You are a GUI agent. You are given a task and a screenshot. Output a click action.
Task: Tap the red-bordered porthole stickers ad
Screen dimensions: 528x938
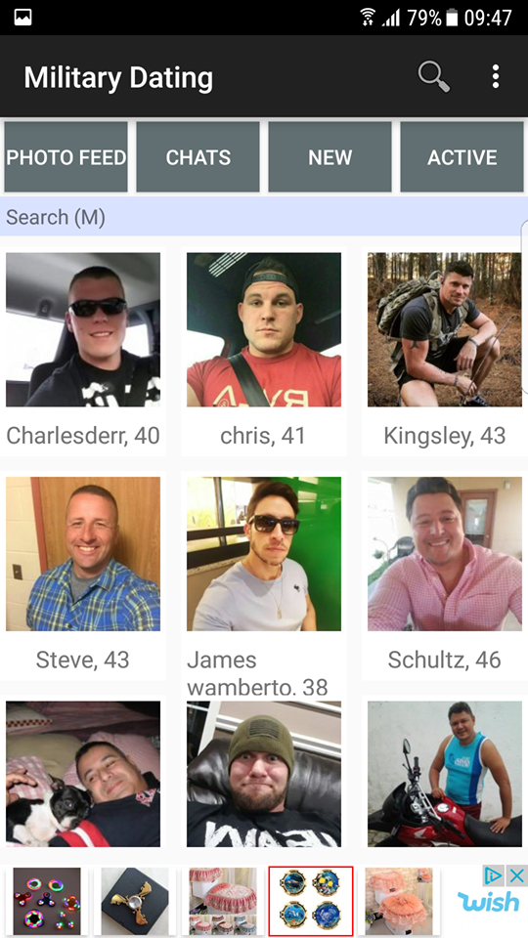coord(311,902)
